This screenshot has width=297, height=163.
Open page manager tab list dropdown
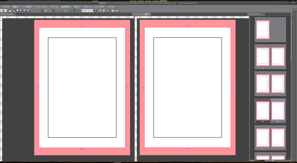(291, 15)
